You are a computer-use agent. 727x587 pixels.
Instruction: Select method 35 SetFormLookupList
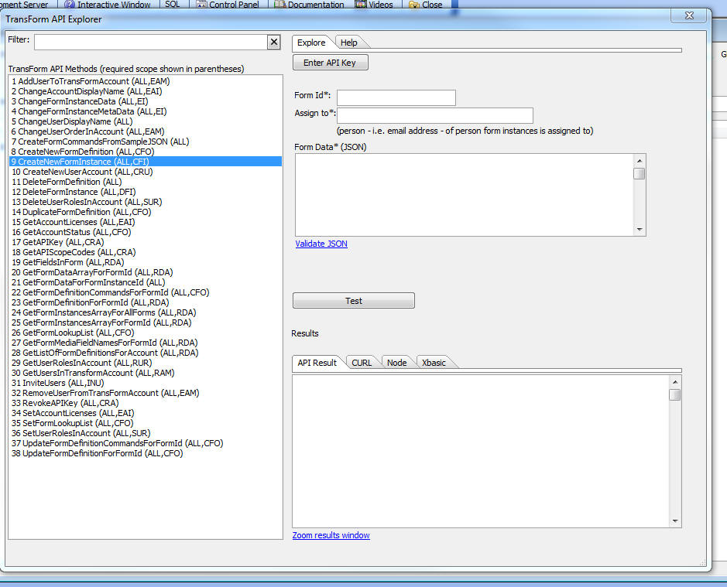coord(145,423)
